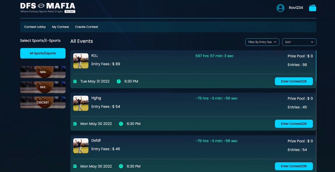Viewport: 335px width, 172px height.
Task: Click Entries : 45 text
Action: pyautogui.click(x=297, y=107)
